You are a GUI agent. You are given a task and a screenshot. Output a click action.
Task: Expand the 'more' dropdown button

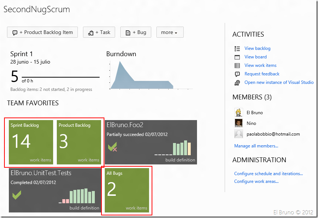(x=170, y=32)
